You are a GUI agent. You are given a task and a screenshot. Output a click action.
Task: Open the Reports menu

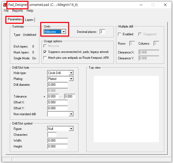click(18, 11)
